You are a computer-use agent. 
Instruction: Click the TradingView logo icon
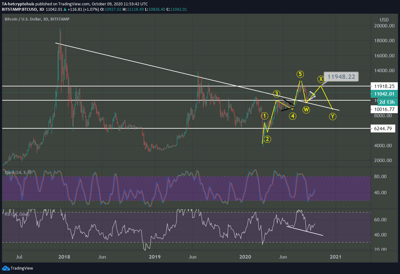pos(5,268)
